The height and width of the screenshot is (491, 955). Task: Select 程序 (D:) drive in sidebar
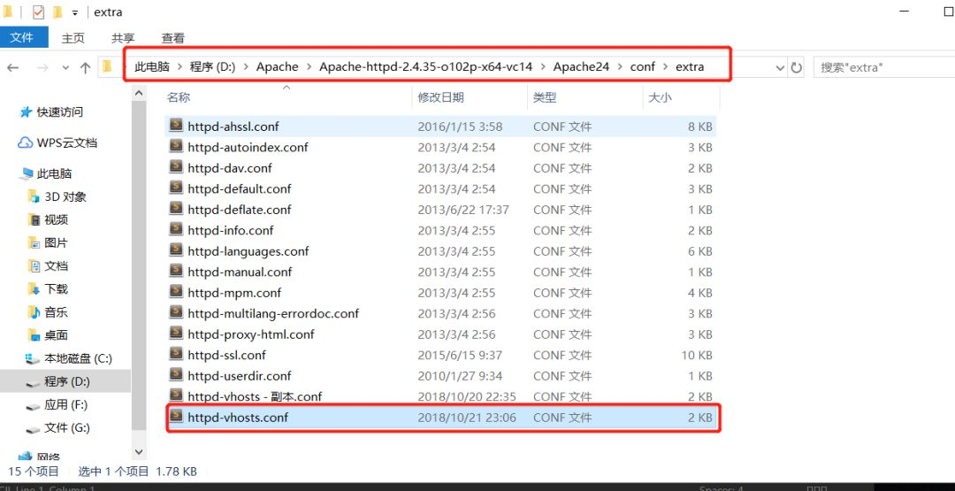pos(65,381)
